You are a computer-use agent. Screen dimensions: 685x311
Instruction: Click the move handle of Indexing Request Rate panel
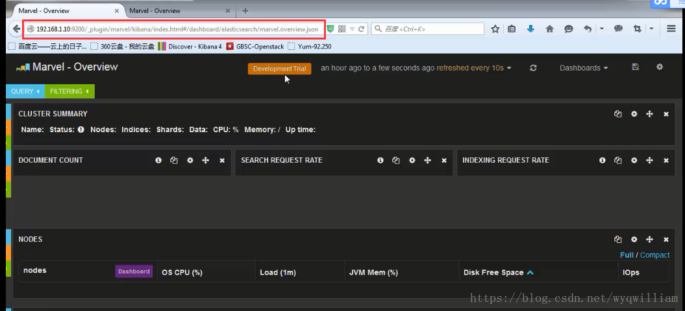click(x=650, y=161)
